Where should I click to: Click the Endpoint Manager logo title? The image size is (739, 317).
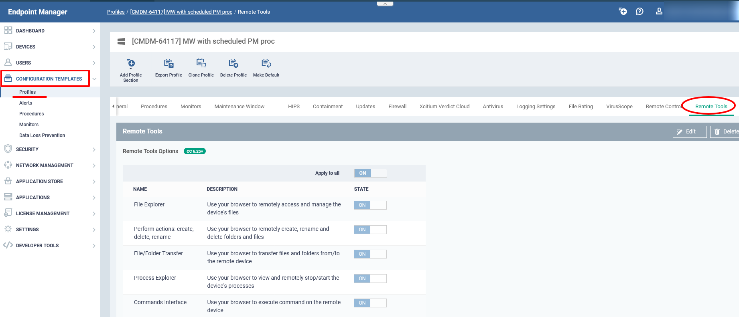point(38,12)
